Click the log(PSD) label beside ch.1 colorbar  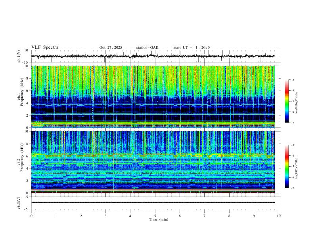click(x=297, y=103)
